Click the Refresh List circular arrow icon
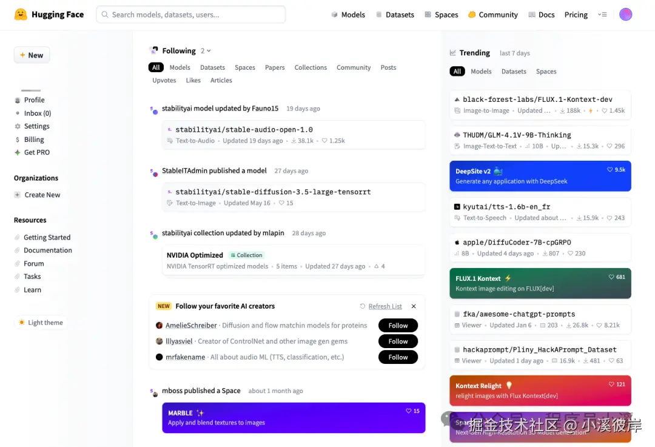The height and width of the screenshot is (447, 655). point(362,306)
